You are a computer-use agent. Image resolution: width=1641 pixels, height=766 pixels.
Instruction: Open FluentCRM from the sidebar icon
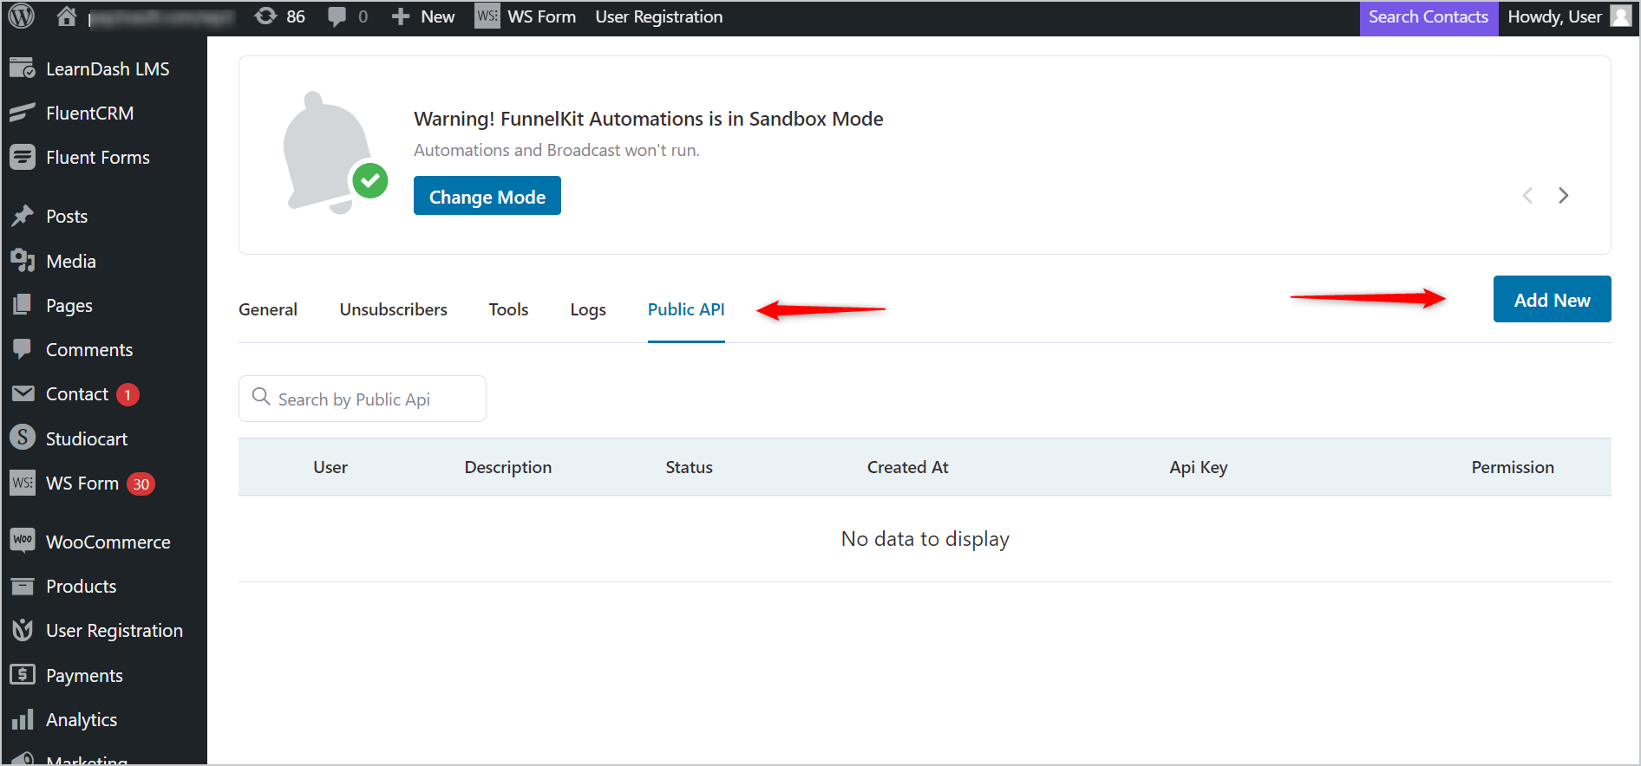coord(23,113)
